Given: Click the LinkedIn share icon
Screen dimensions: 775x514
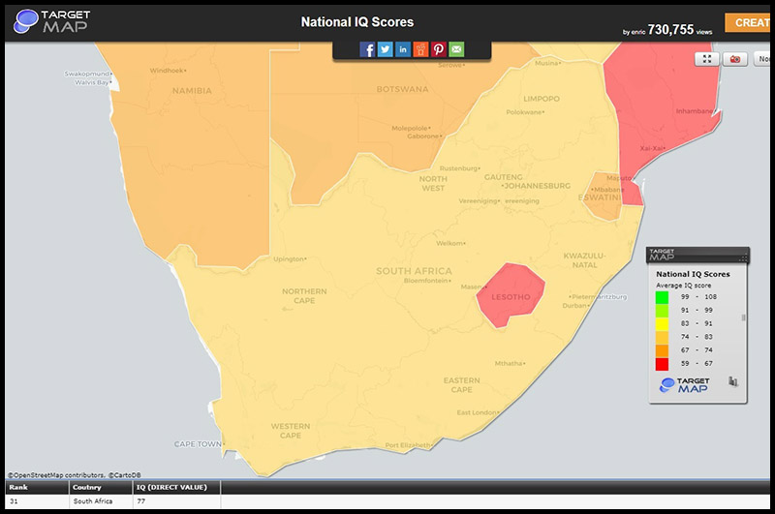Looking at the screenshot, I should [x=403, y=49].
